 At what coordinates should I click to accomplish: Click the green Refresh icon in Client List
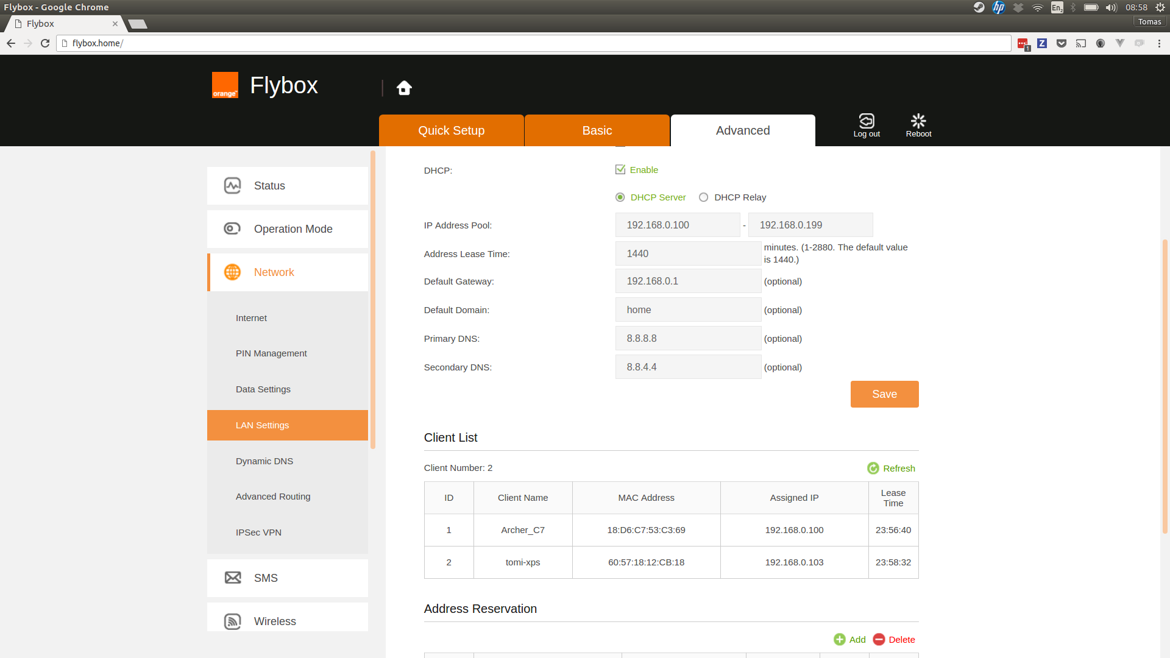click(873, 468)
